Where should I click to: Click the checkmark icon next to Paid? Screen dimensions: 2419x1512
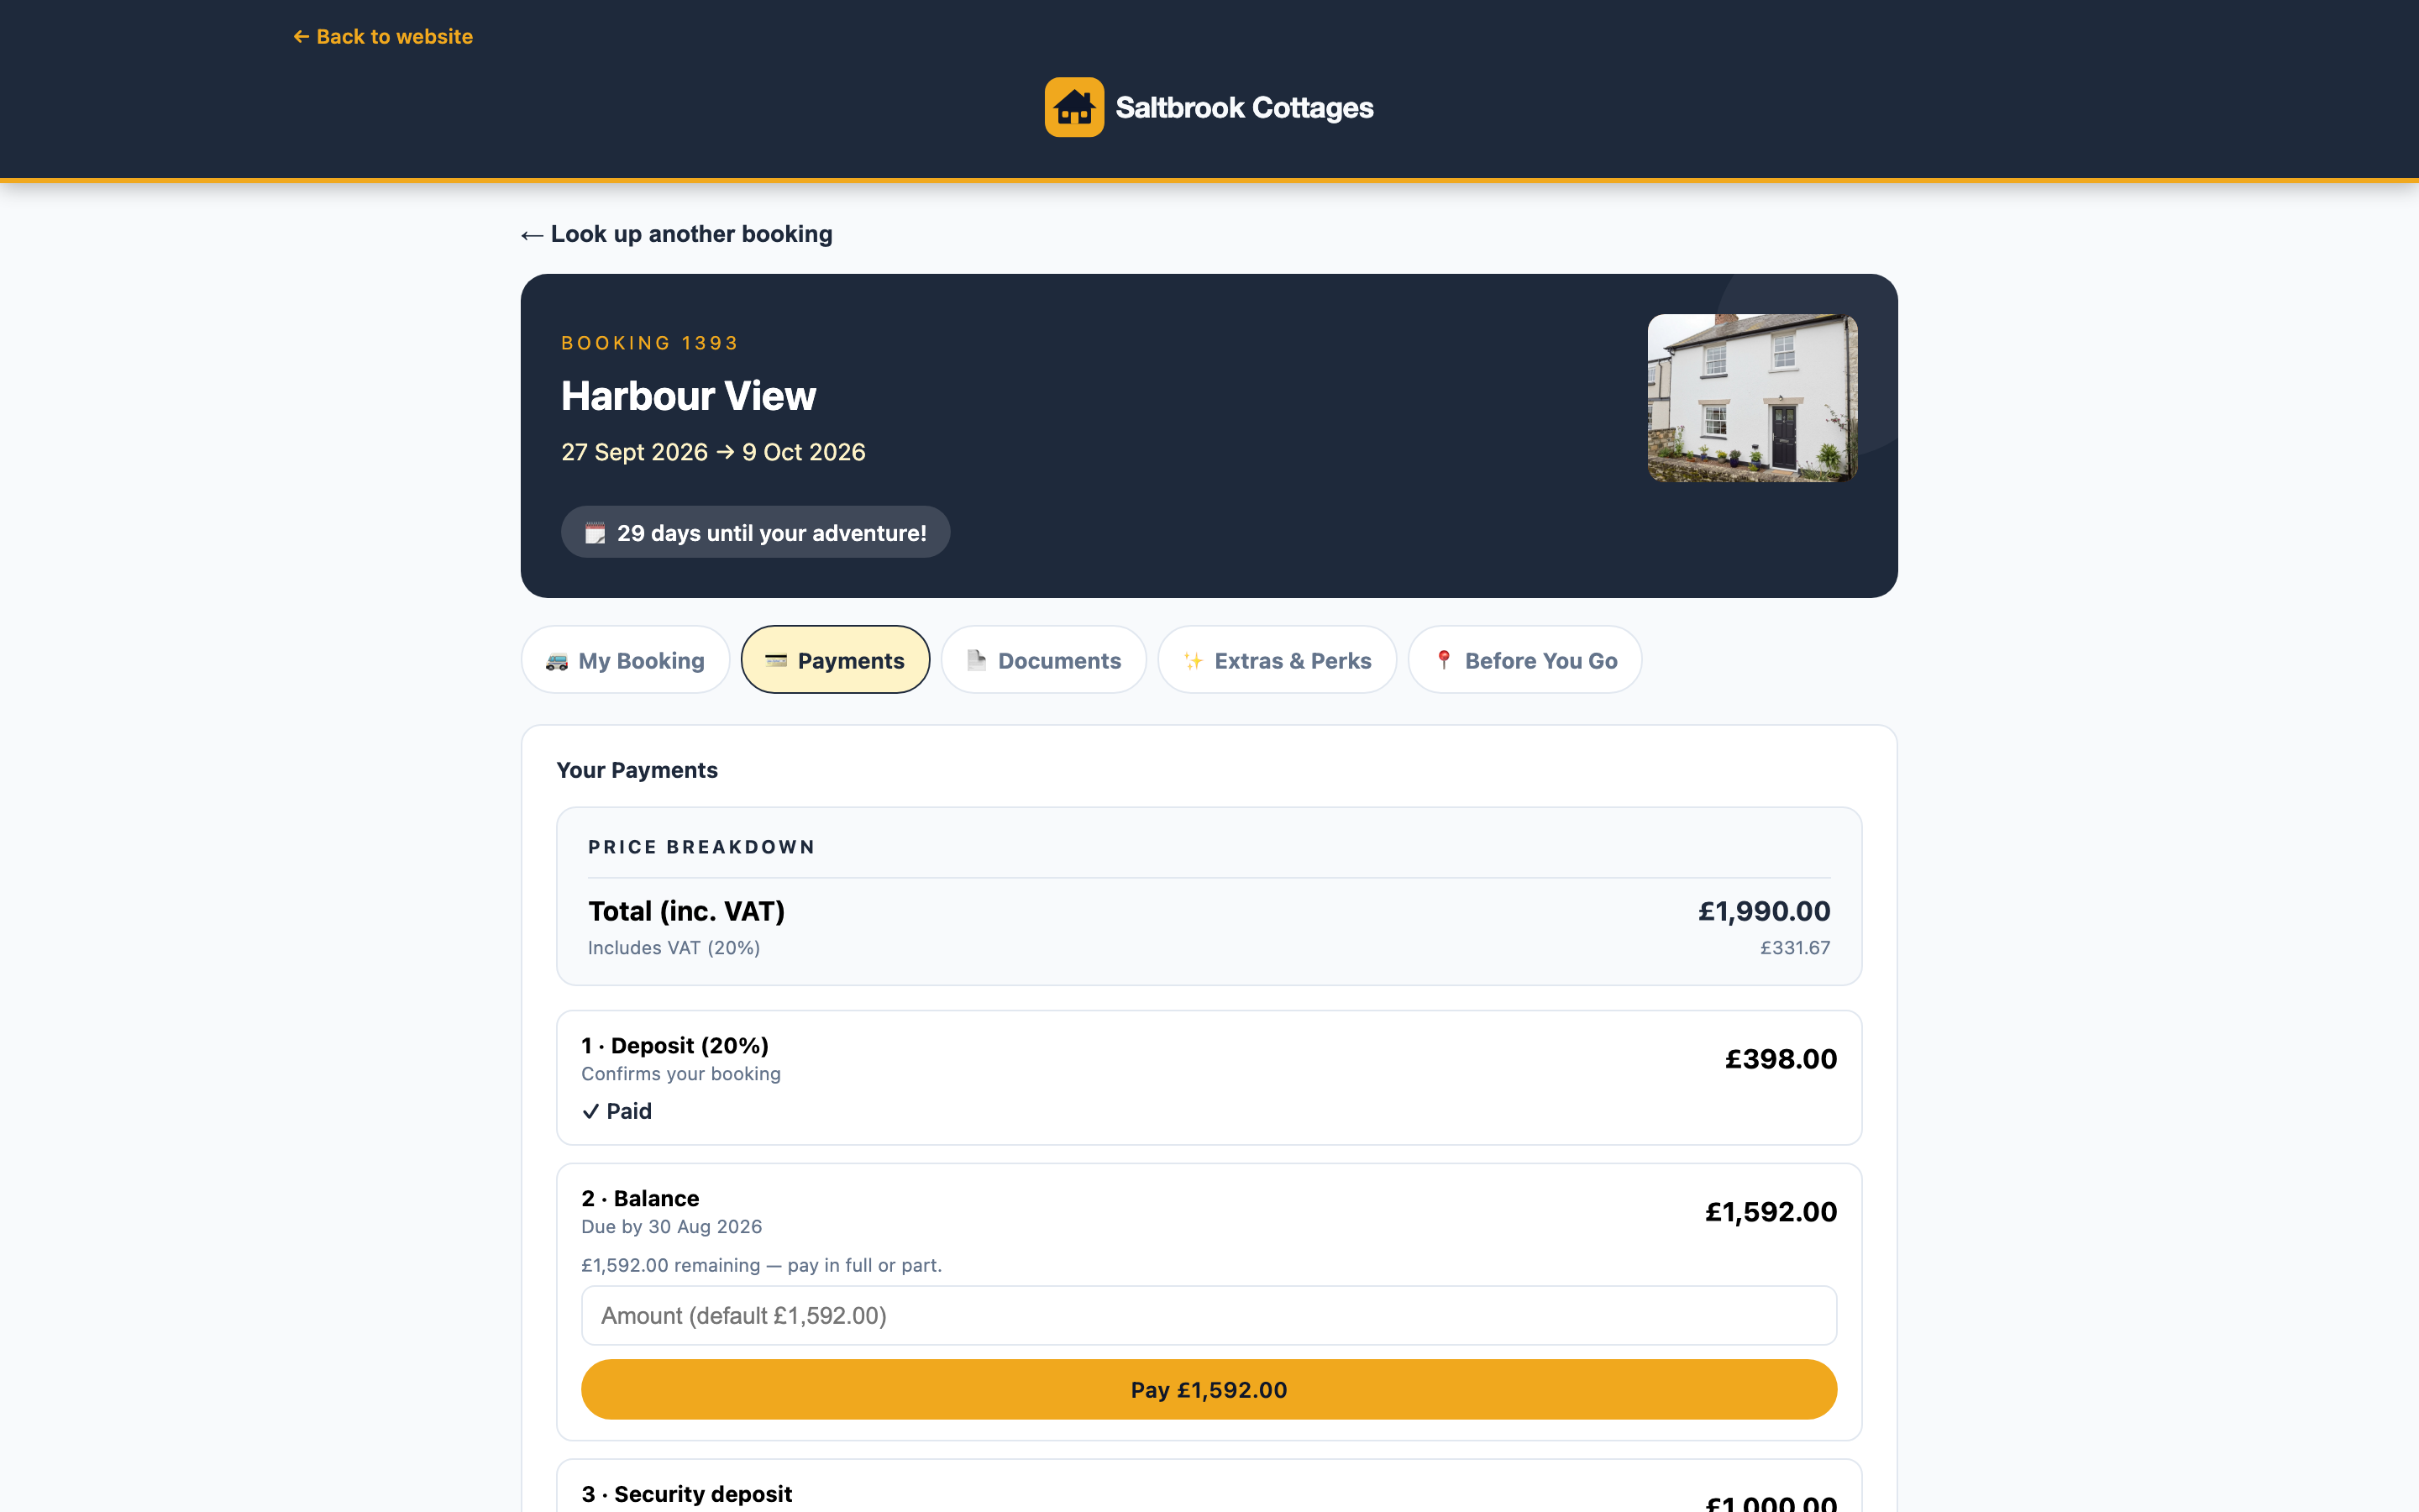[590, 1111]
